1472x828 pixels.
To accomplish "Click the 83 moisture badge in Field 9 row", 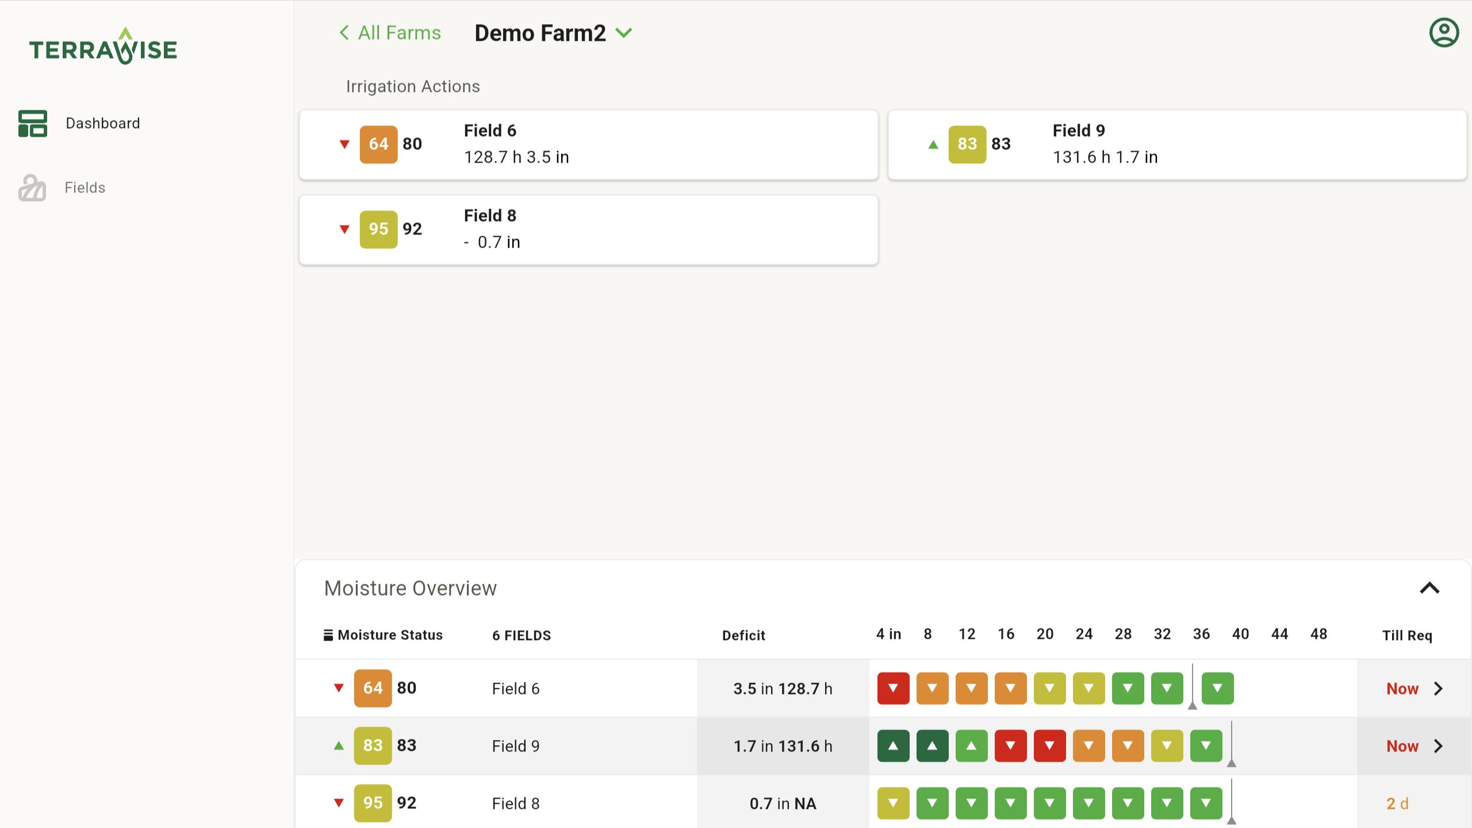I will pos(373,746).
